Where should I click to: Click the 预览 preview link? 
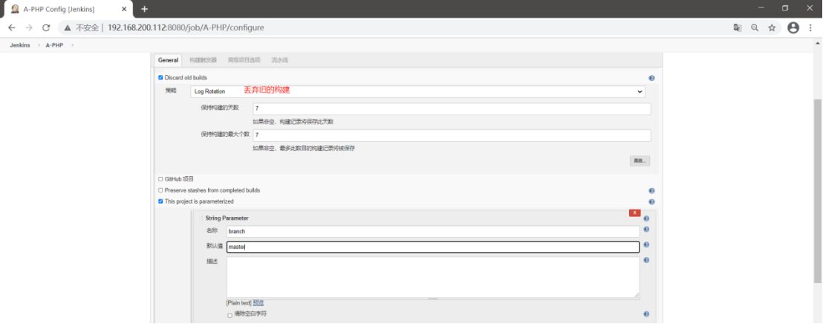258,303
